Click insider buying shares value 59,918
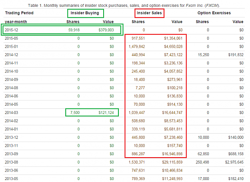 click(74, 30)
